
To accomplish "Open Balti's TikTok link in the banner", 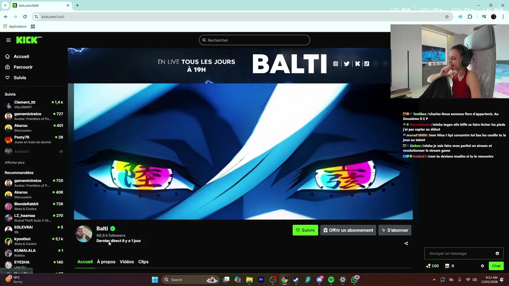I will coord(367,64).
